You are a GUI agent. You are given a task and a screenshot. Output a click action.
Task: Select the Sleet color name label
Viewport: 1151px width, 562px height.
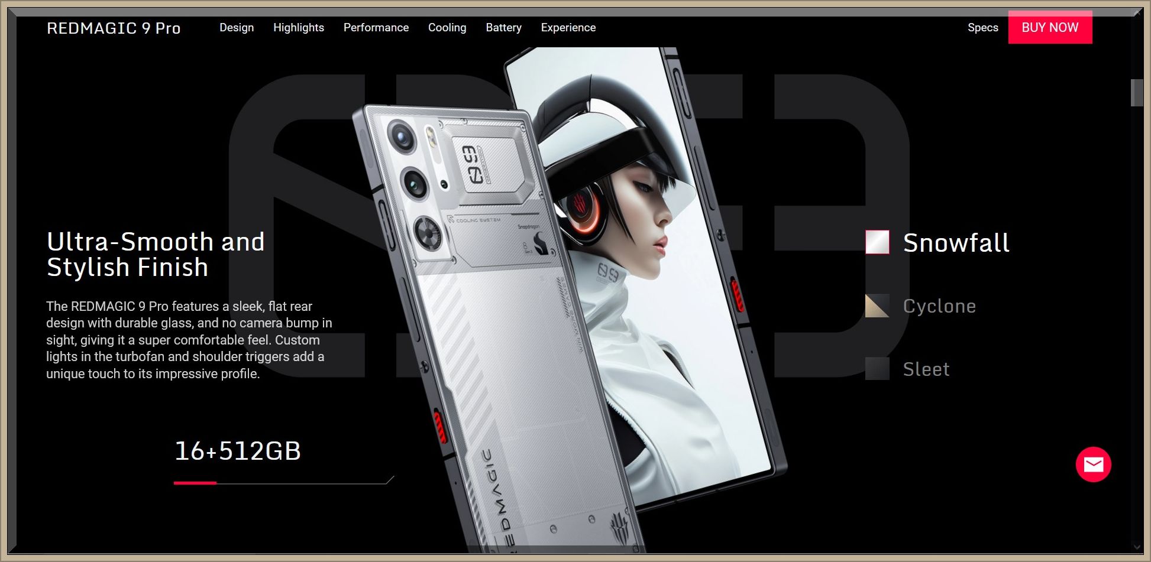tap(926, 369)
